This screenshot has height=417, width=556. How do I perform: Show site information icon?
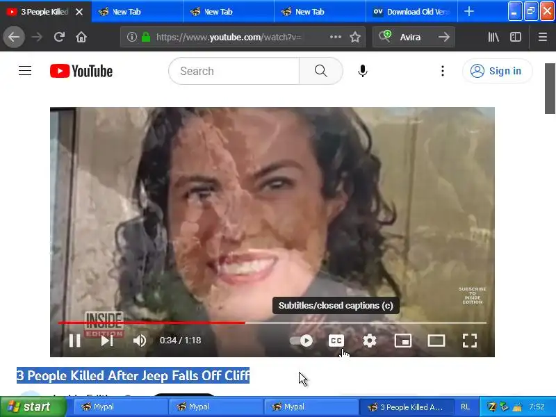tap(132, 37)
